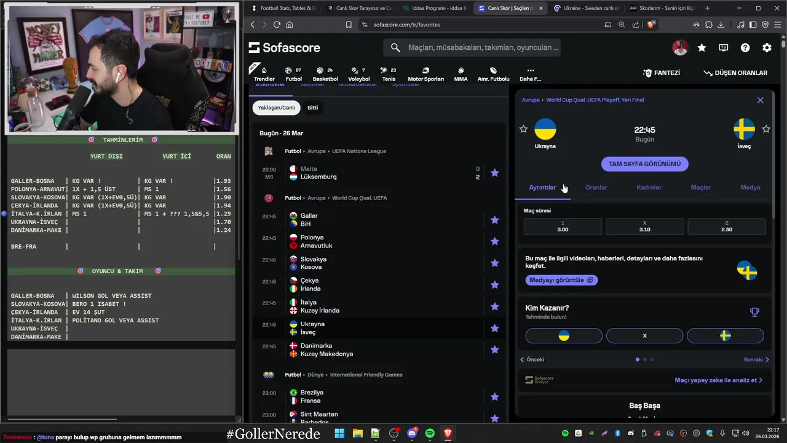Toggle favorite star for Danimarka-Kuzey Makedonya match
The width and height of the screenshot is (787, 443).
click(x=494, y=349)
